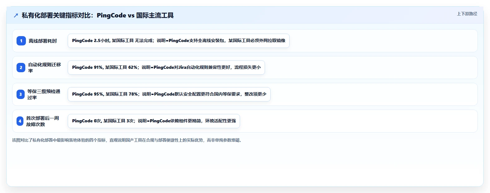Click number badge 2 for 自动化规则迁移率

pos(21,68)
